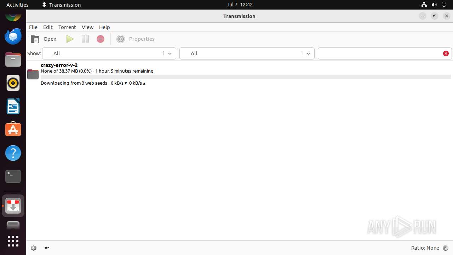Image resolution: width=453 pixels, height=255 pixels.
Task: Open Ubuntu Software from the dock
Action: (x=13, y=130)
